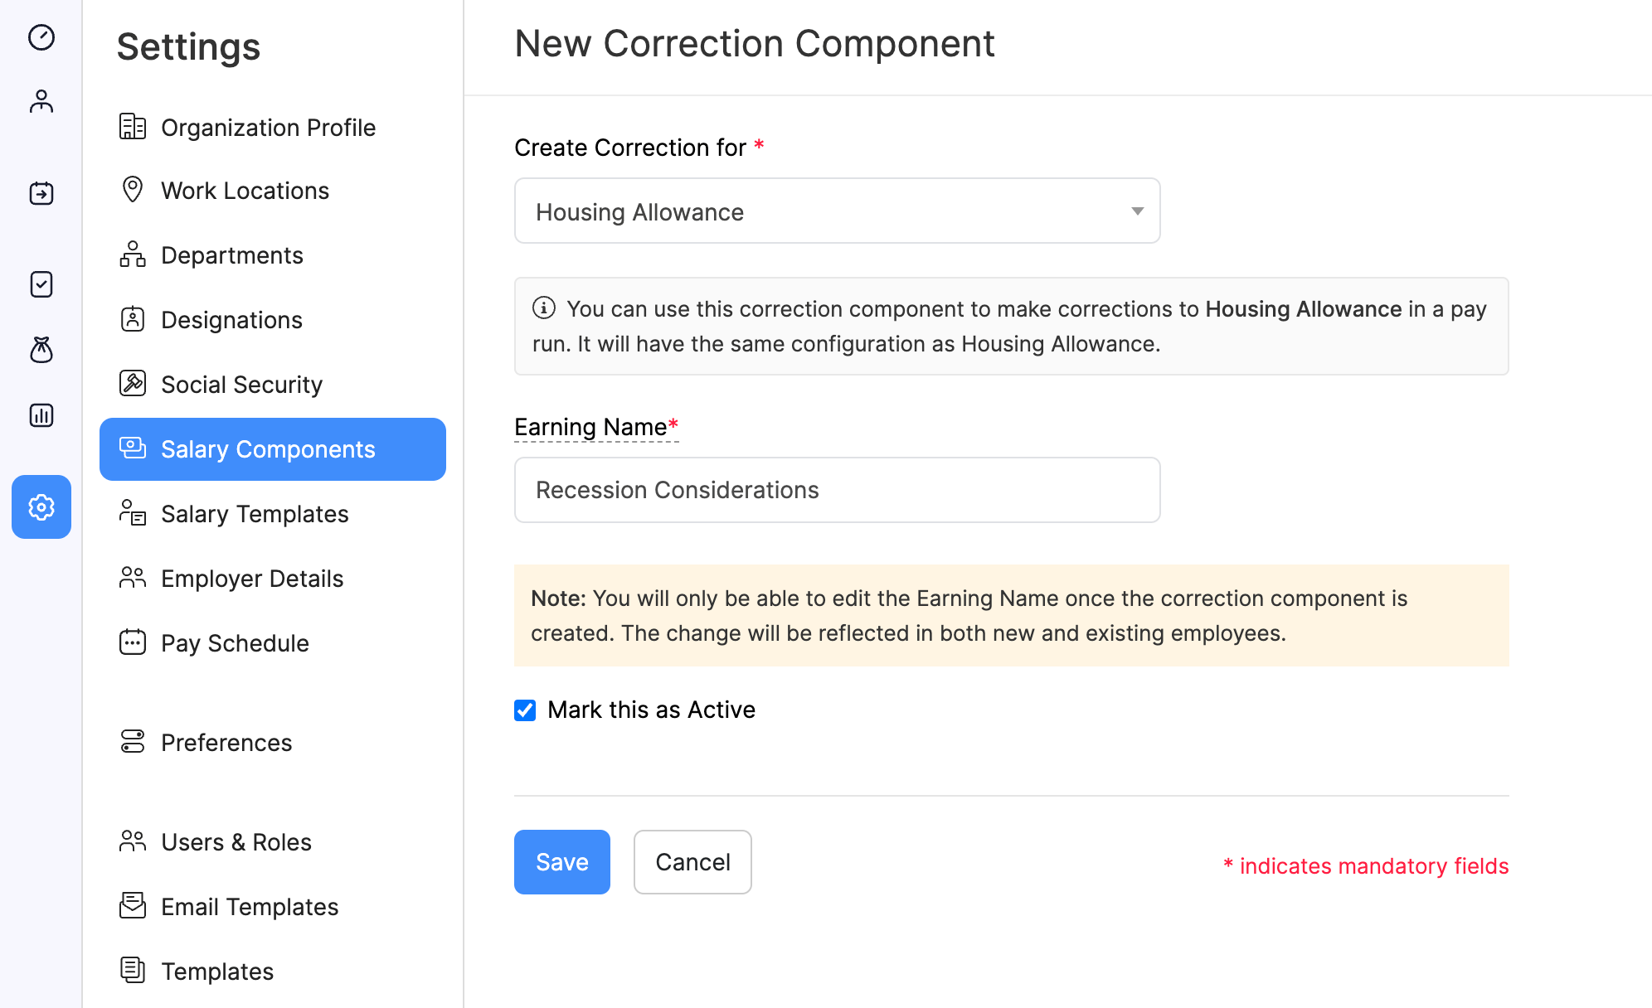
Task: Expand the Create Correction for dropdown arrow
Action: (x=1137, y=211)
